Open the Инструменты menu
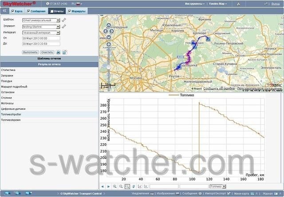The height and width of the screenshot is (197, 284). [195, 4]
